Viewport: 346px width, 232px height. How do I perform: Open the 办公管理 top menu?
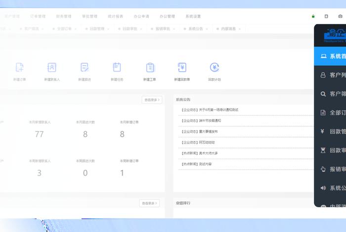pyautogui.click(x=167, y=16)
